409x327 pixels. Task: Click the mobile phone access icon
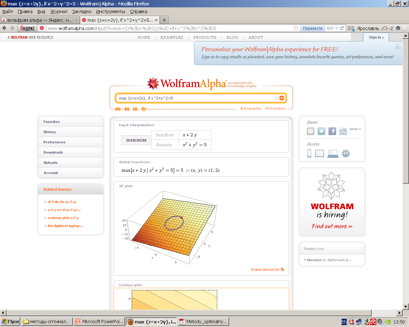click(x=309, y=154)
